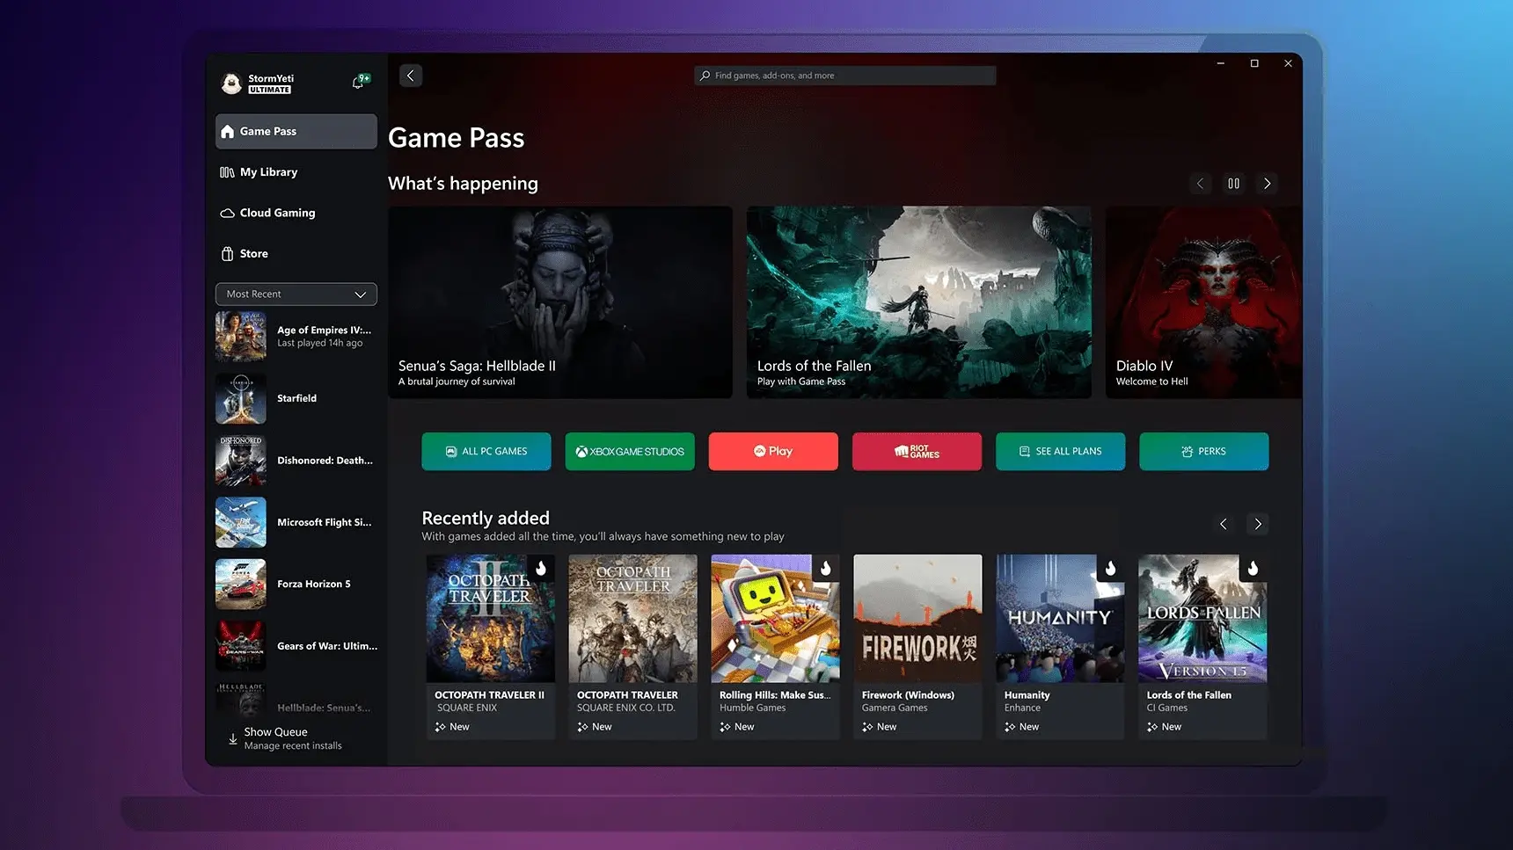Click the ALL PC GAMES button
The width and height of the screenshot is (1513, 850).
coord(486,451)
